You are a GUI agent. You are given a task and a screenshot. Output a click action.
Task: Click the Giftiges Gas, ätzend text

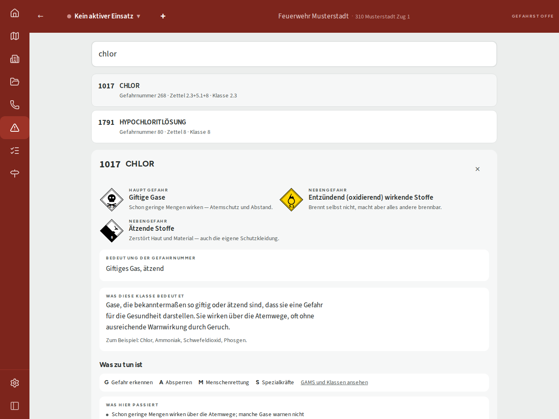(135, 268)
